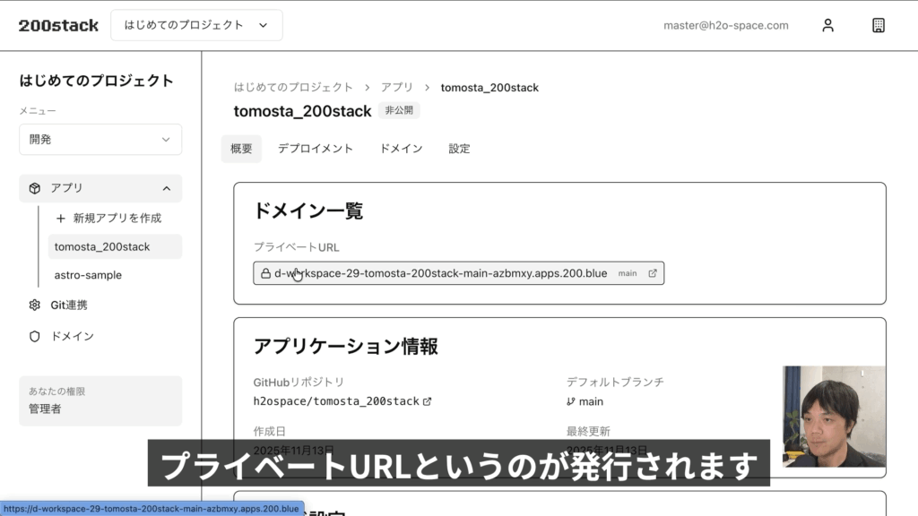
Task: Click the 200stack logo
Action: point(58,25)
